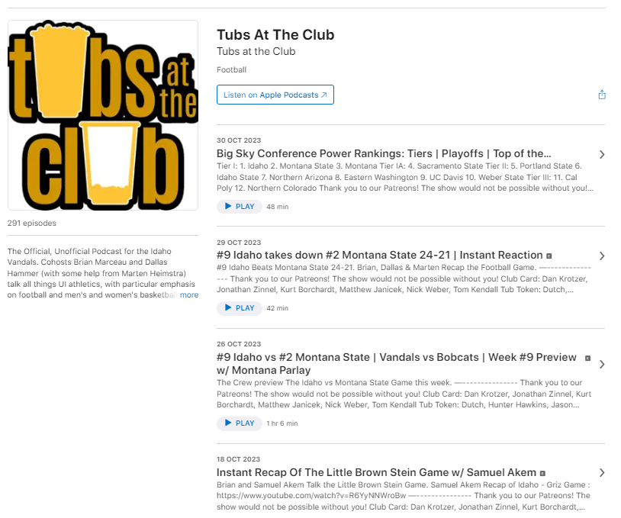Open Listen on Apple Podcasts link

[x=275, y=95]
